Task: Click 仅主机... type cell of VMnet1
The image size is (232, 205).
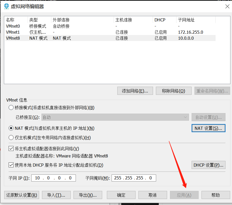Action: point(38,32)
